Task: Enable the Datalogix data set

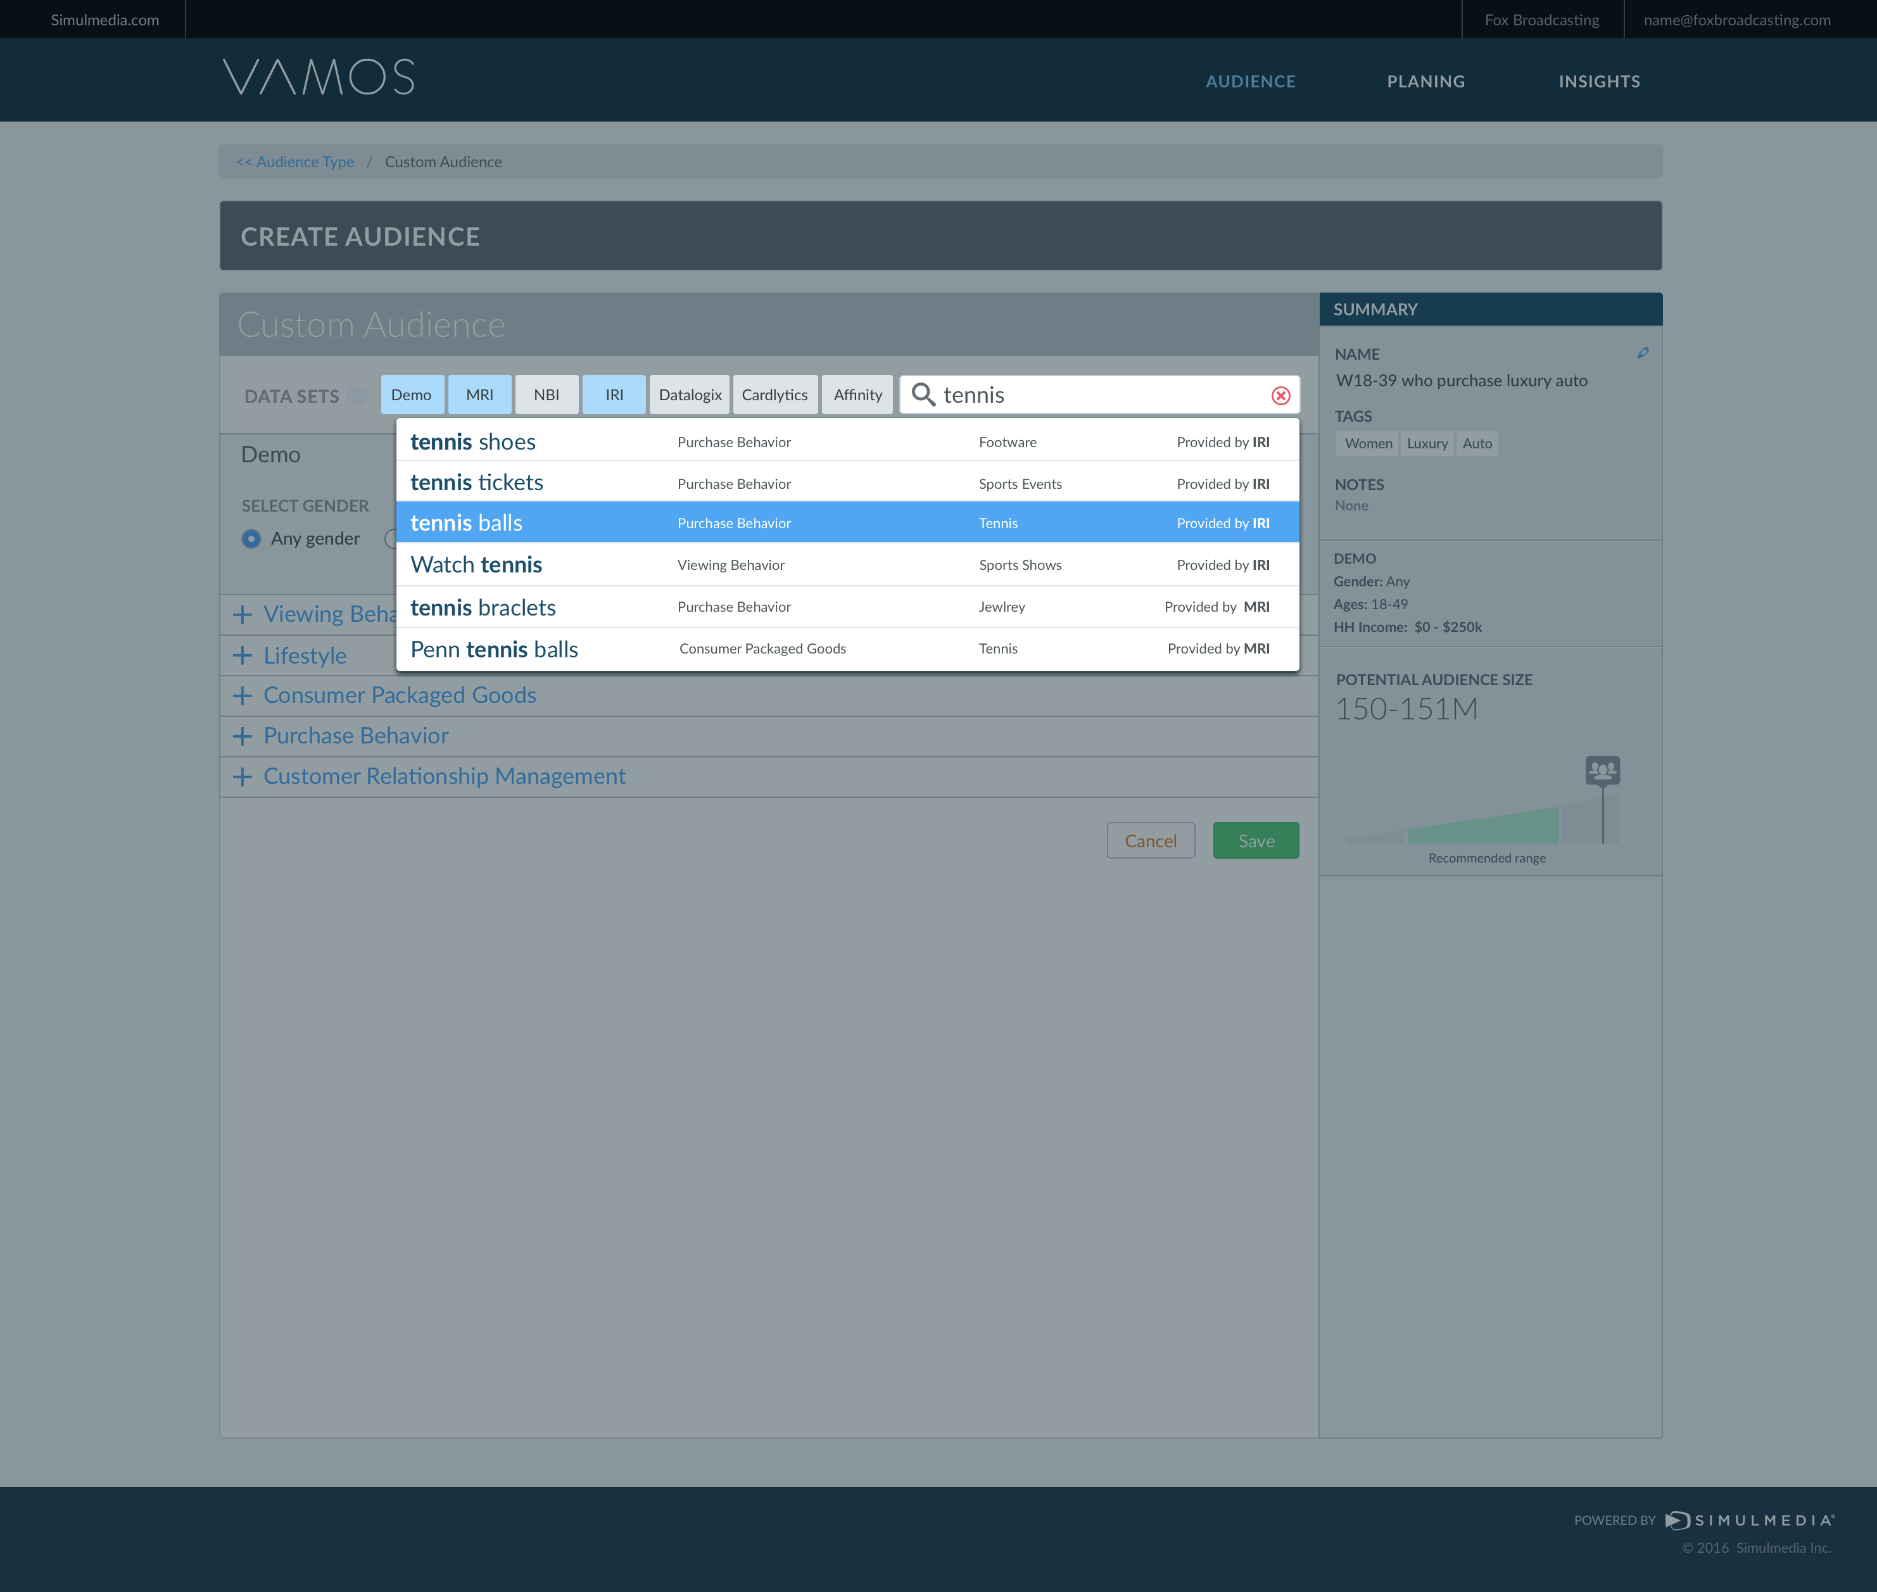Action: pyautogui.click(x=690, y=395)
